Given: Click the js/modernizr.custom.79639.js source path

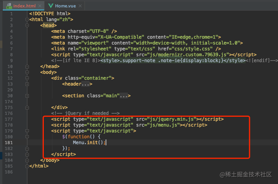Looking at the screenshot, I should [x=188, y=55].
